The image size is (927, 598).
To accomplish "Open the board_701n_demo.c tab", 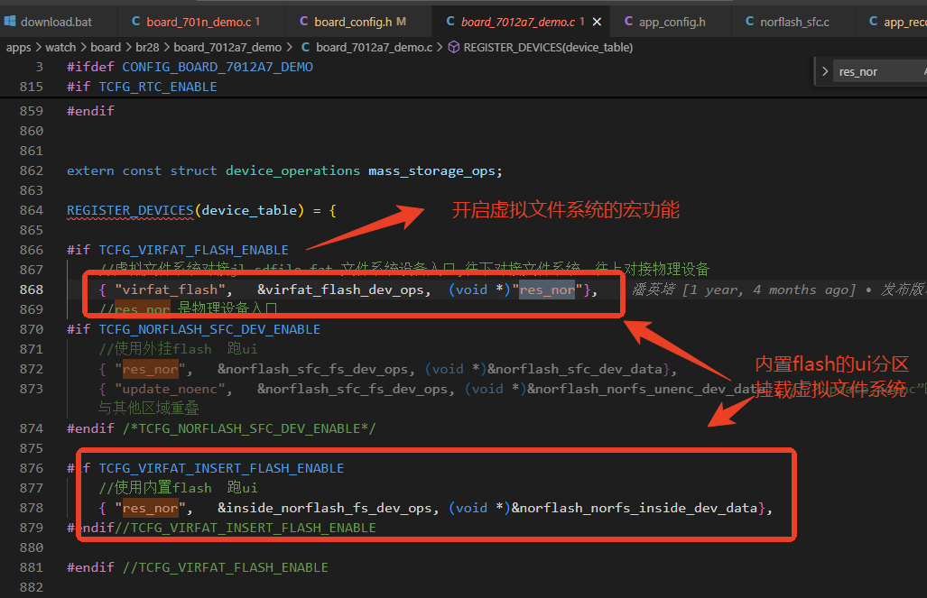I will [201, 22].
